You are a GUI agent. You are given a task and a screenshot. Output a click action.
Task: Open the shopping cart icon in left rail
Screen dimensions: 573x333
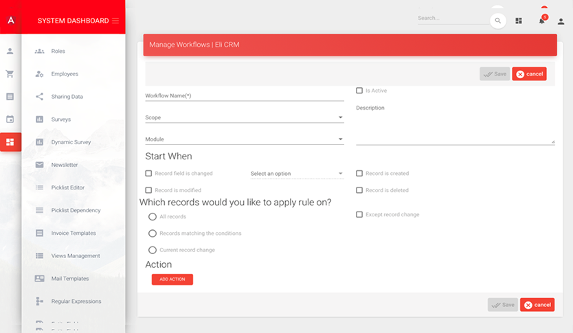(x=10, y=73)
